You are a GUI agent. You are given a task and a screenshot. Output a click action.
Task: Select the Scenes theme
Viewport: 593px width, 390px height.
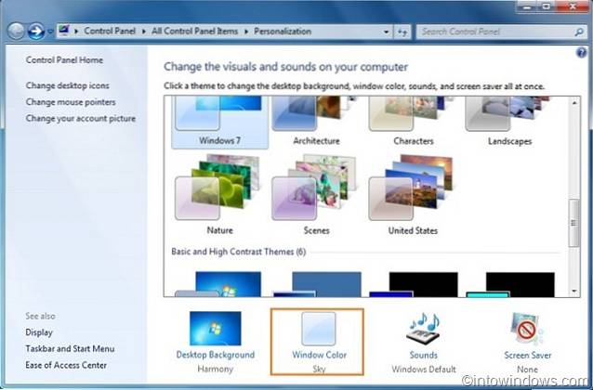click(x=317, y=194)
